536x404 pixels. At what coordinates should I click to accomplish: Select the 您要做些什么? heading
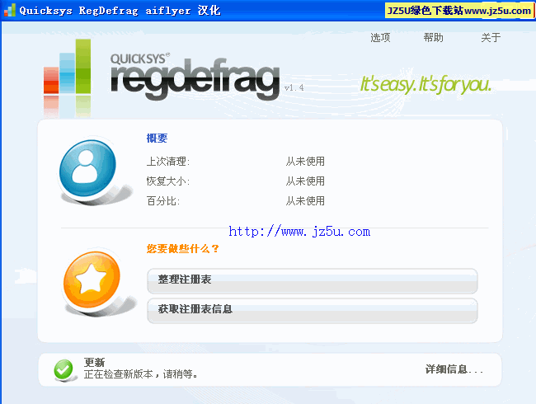[182, 248]
